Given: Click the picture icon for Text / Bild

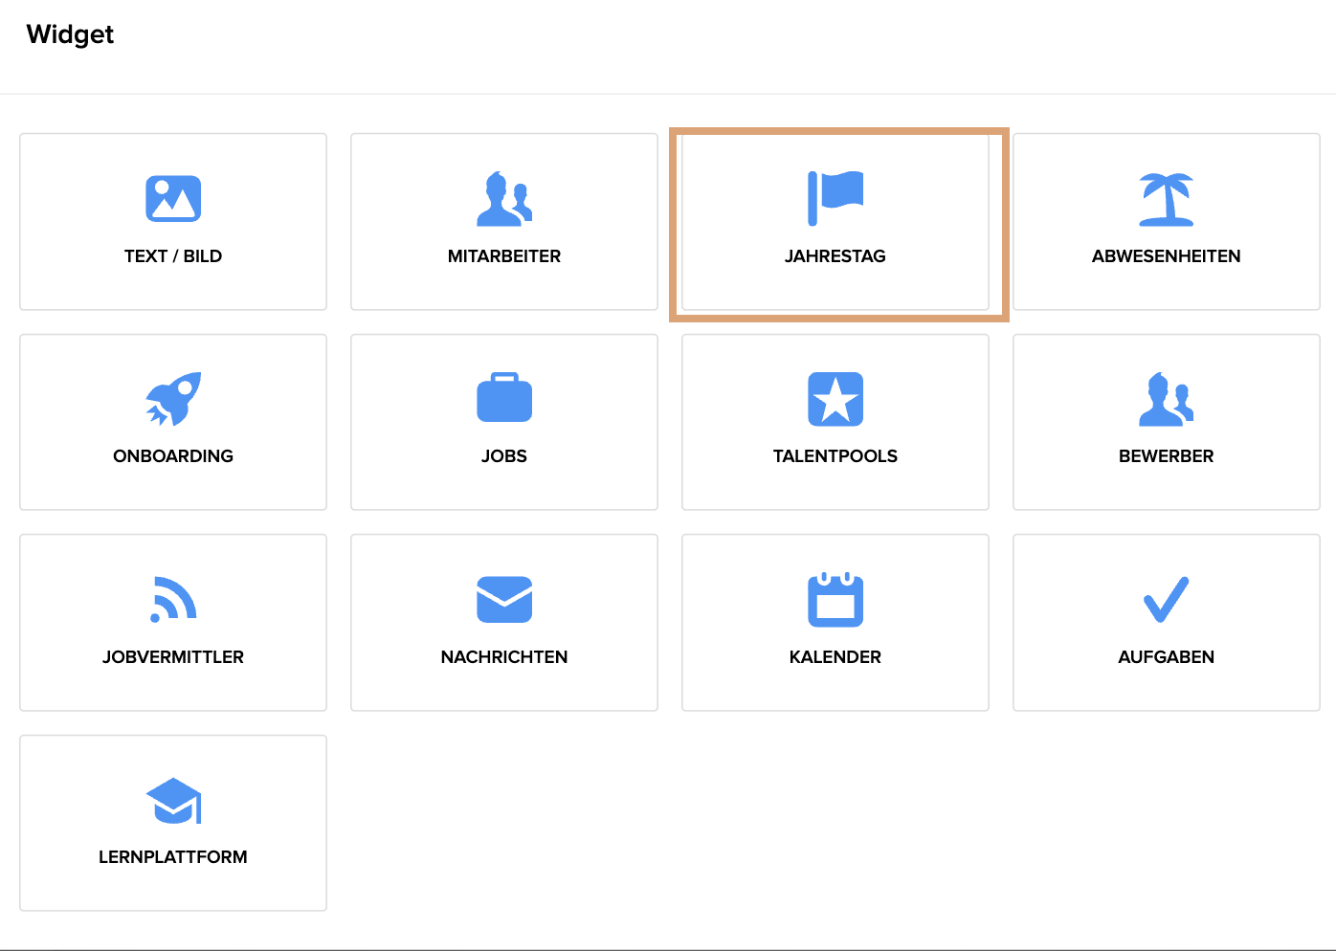Looking at the screenshot, I should [x=173, y=198].
